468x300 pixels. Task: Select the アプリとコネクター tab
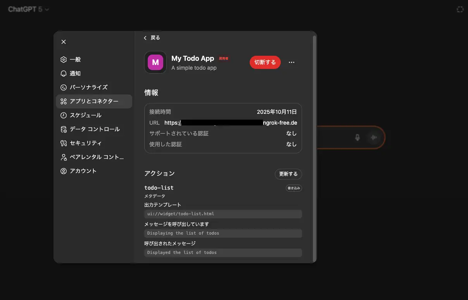94,101
